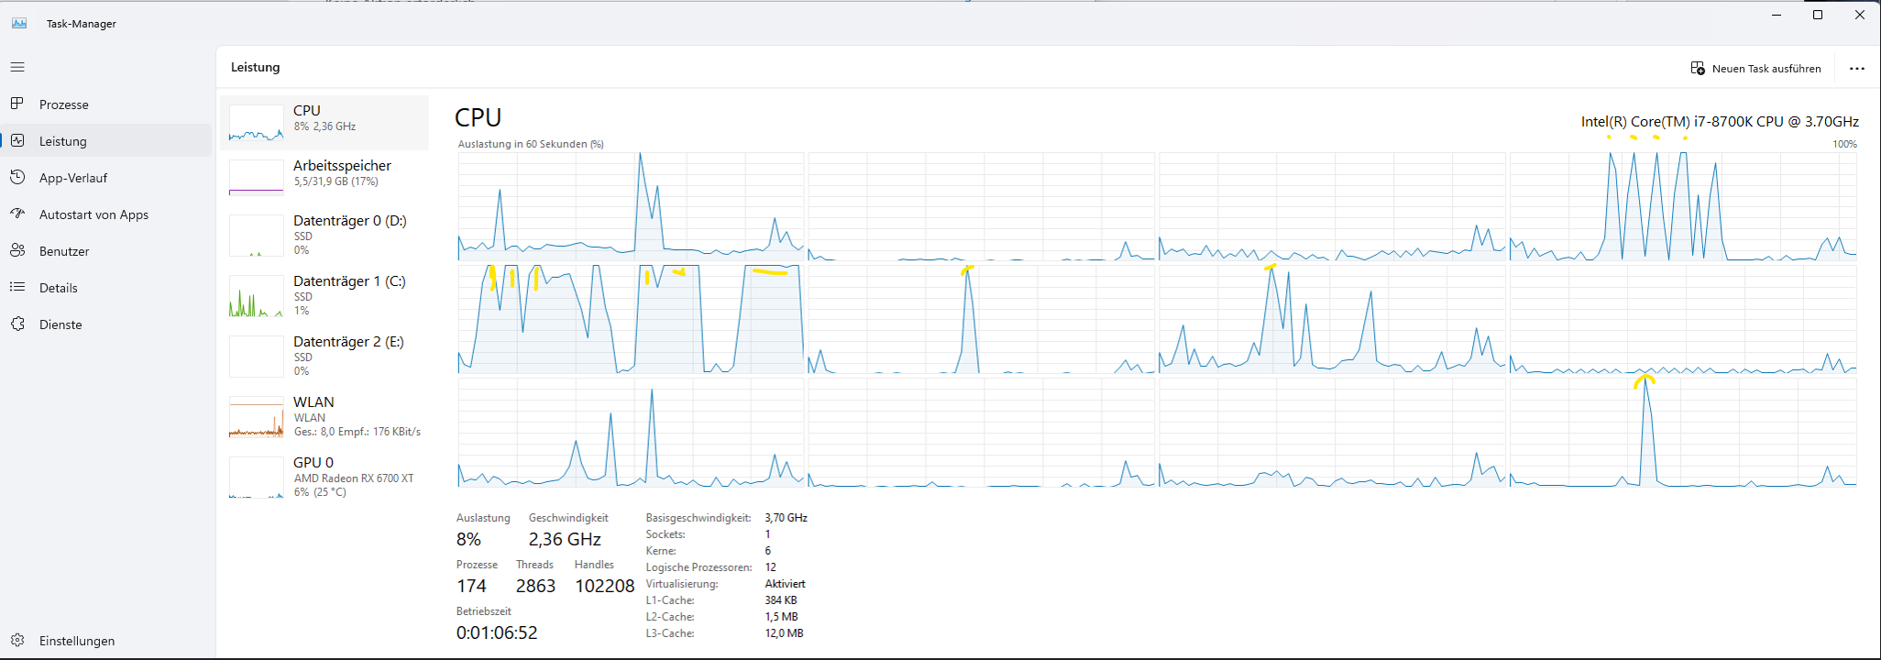Open the Dienste page
Image resolution: width=1881 pixels, height=660 pixels.
click(x=106, y=324)
